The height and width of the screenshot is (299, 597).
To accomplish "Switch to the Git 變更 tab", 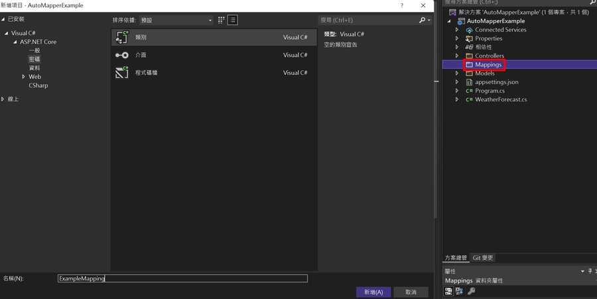I will pos(482,258).
